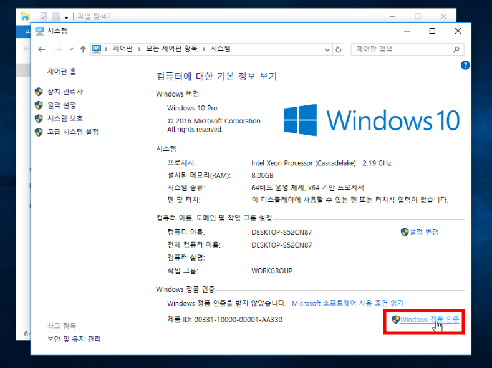Close the File Explorer window behind

[443, 16]
